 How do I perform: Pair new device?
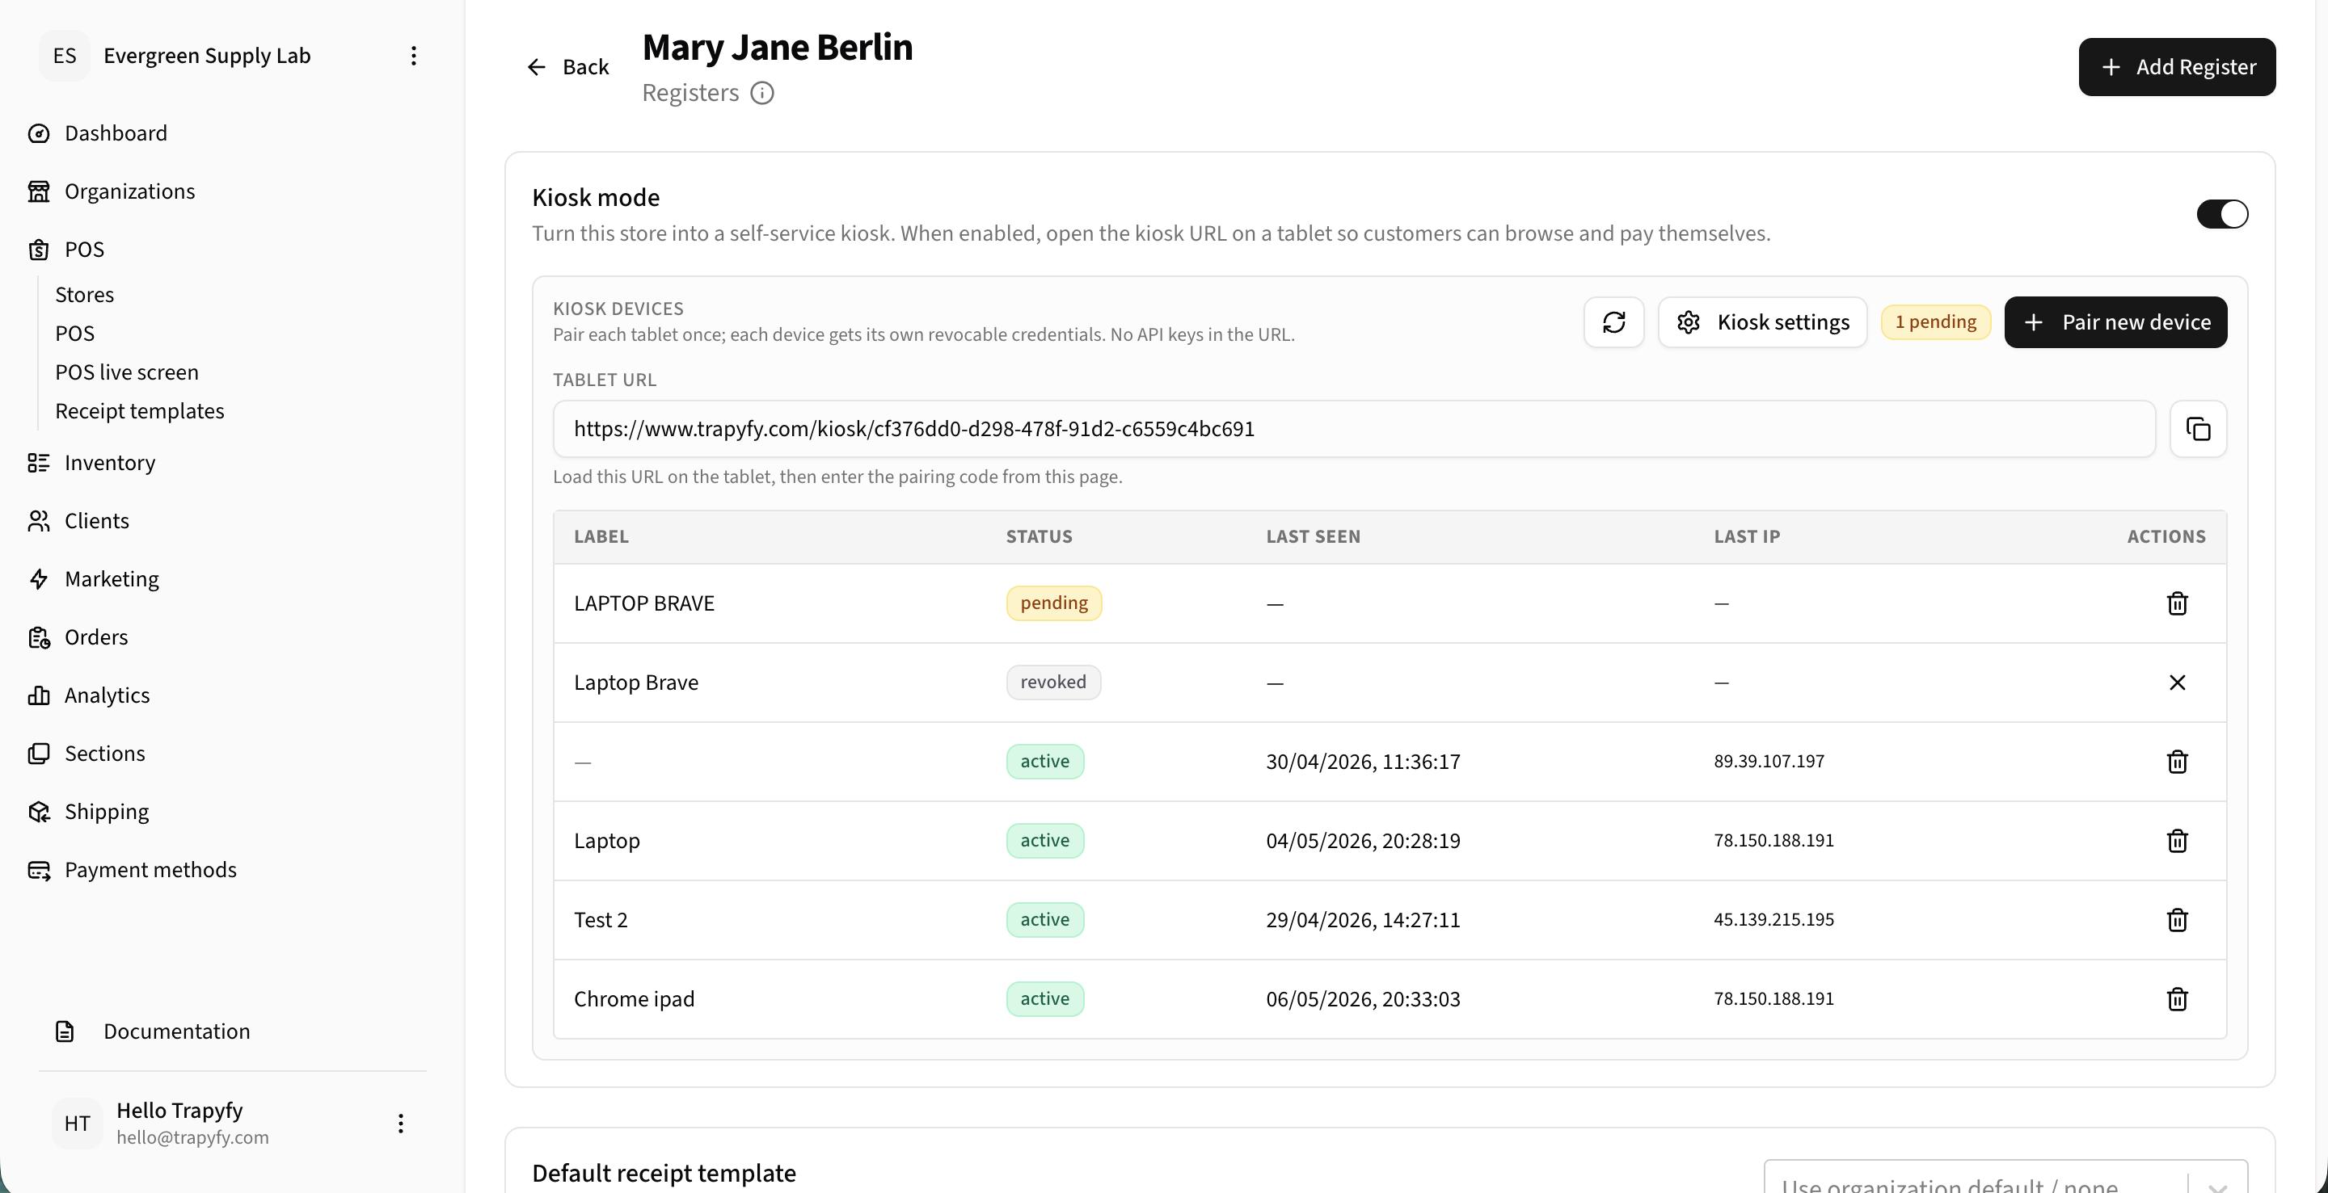(x=2115, y=322)
